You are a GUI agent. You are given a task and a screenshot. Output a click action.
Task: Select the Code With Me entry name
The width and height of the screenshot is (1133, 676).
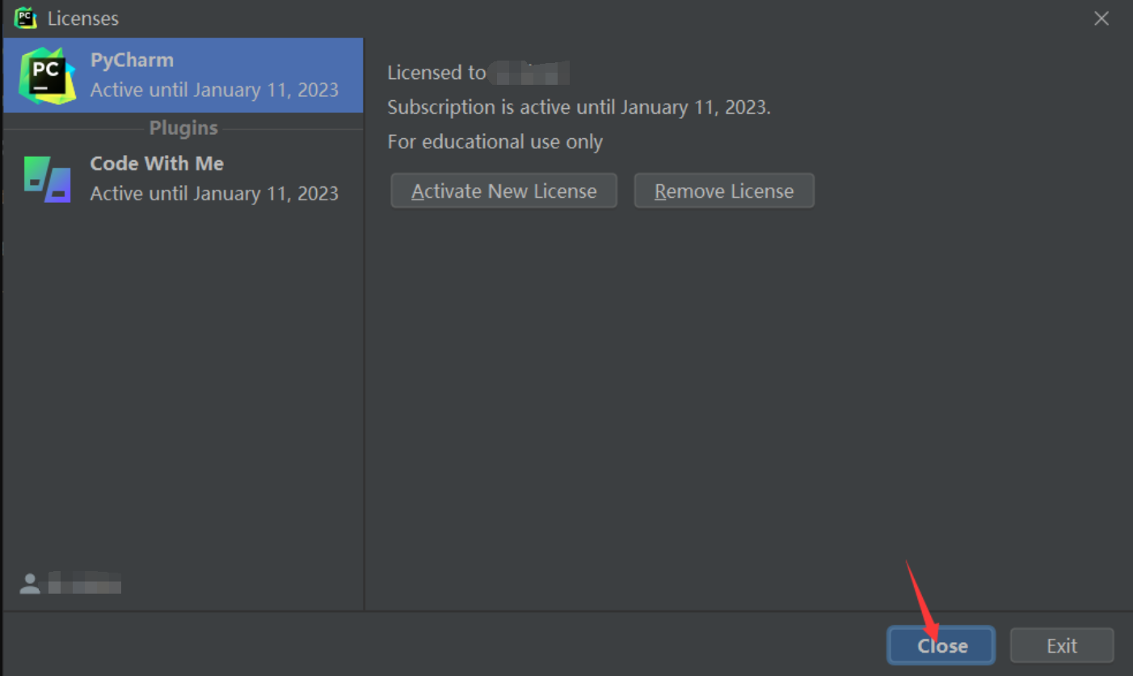pyautogui.click(x=157, y=163)
